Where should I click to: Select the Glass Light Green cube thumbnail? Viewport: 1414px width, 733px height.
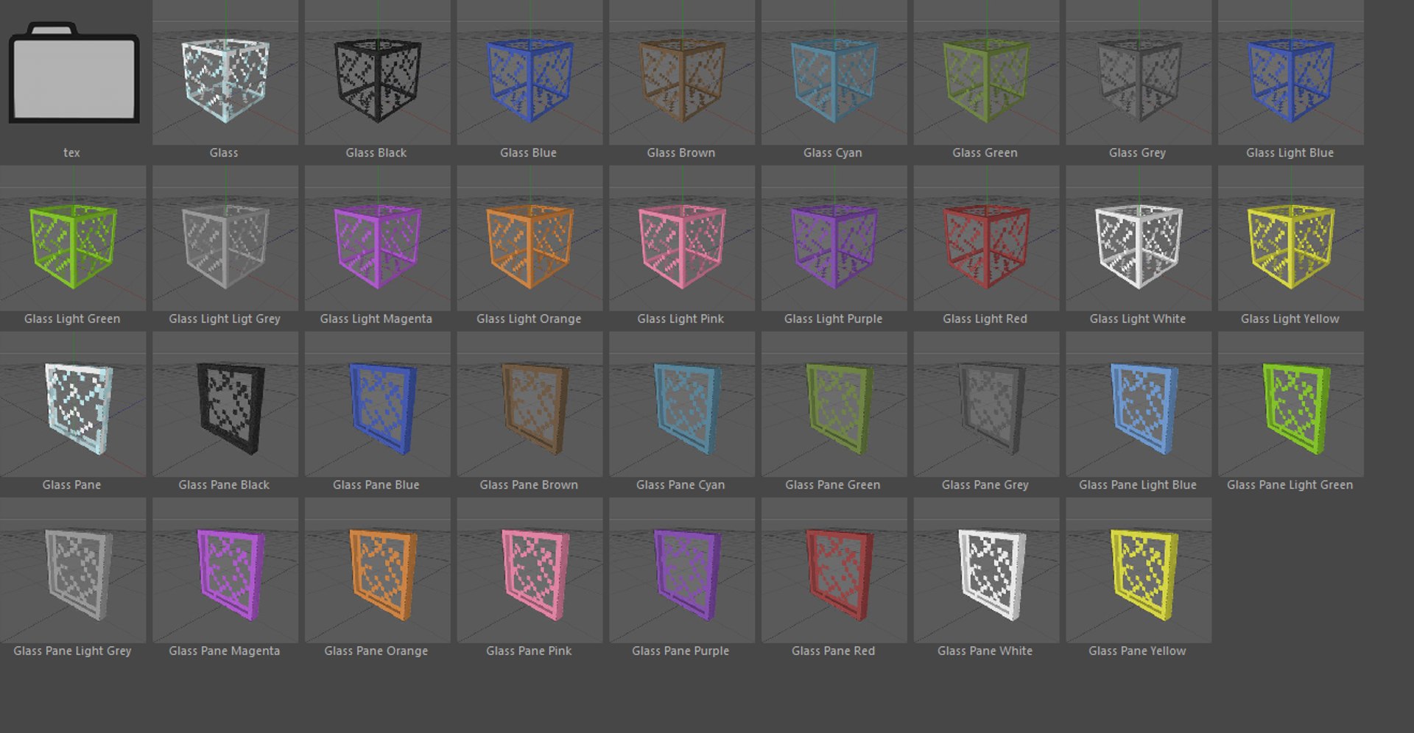point(73,238)
